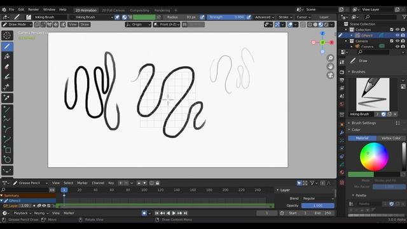Open the Advanced brush settings dropdown
The image size is (407, 229).
coord(265,17)
